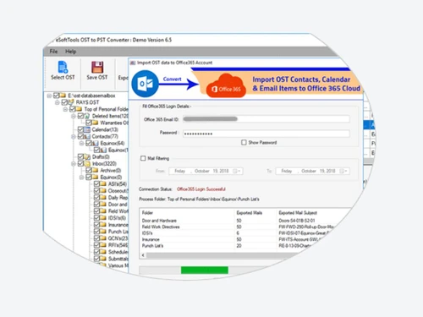The height and width of the screenshot is (317, 423).
Task: Collapse the E:\ost-databasemailbox root node
Action: pos(49,96)
